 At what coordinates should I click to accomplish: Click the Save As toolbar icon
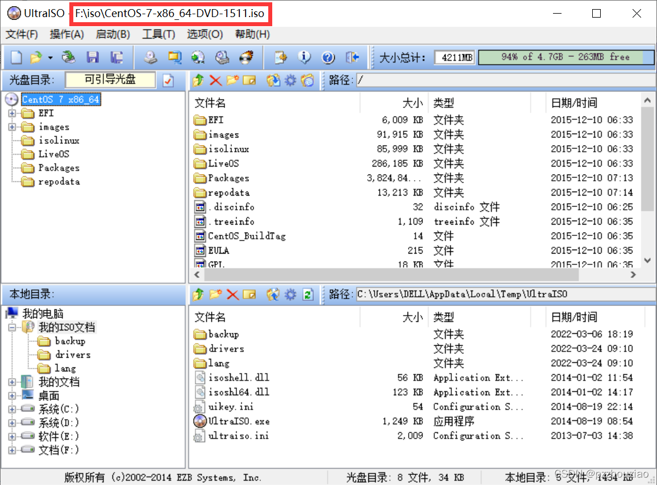click(117, 57)
